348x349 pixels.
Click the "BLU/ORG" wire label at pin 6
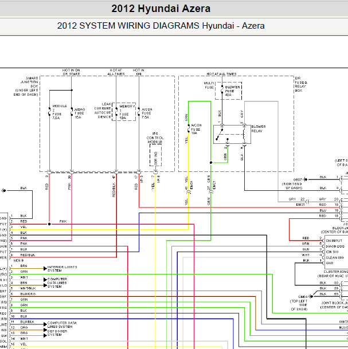pos(28,294)
